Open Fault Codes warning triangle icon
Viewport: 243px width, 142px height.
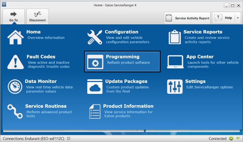tap(15, 62)
